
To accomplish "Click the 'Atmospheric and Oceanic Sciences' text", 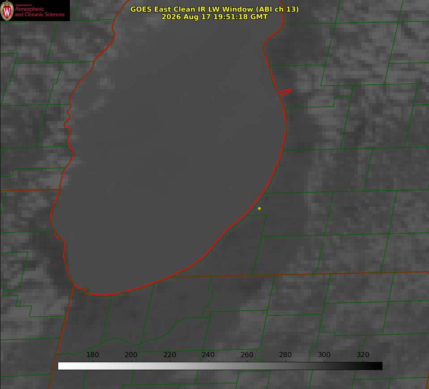I will (x=39, y=12).
